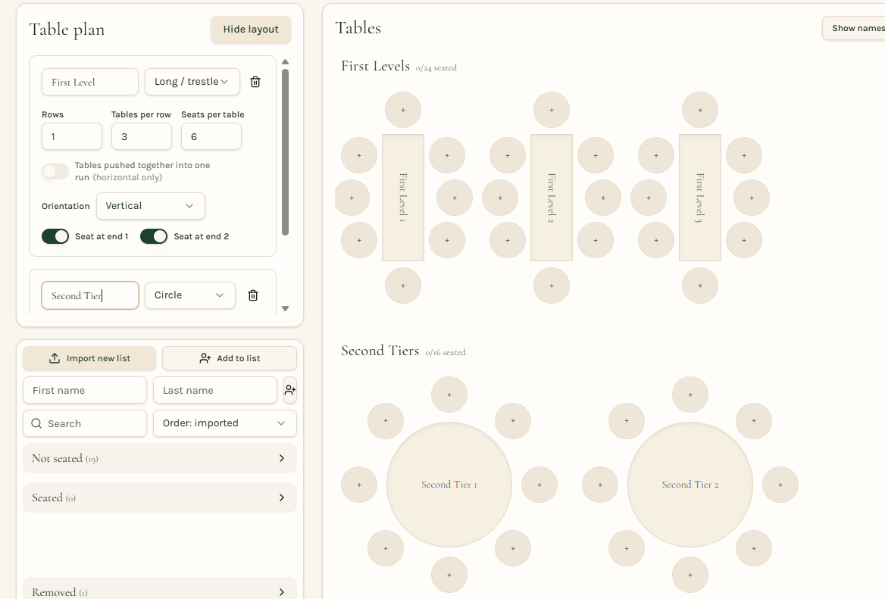Add guest to far-right seat of Second Tier 1
The height and width of the screenshot is (599, 885).
pyautogui.click(x=539, y=485)
